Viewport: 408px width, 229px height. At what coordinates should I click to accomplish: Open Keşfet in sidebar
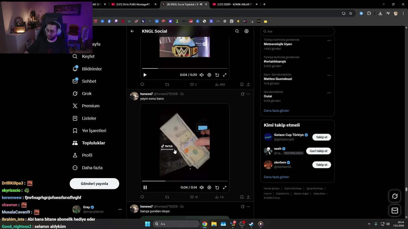pos(84,56)
